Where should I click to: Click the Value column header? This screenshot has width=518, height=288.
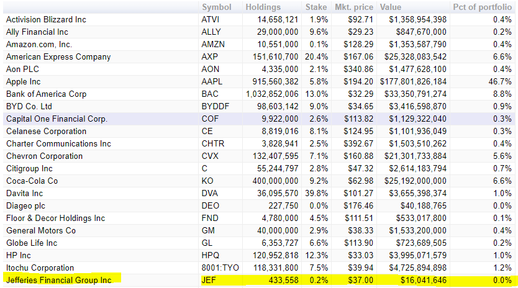[x=391, y=7]
